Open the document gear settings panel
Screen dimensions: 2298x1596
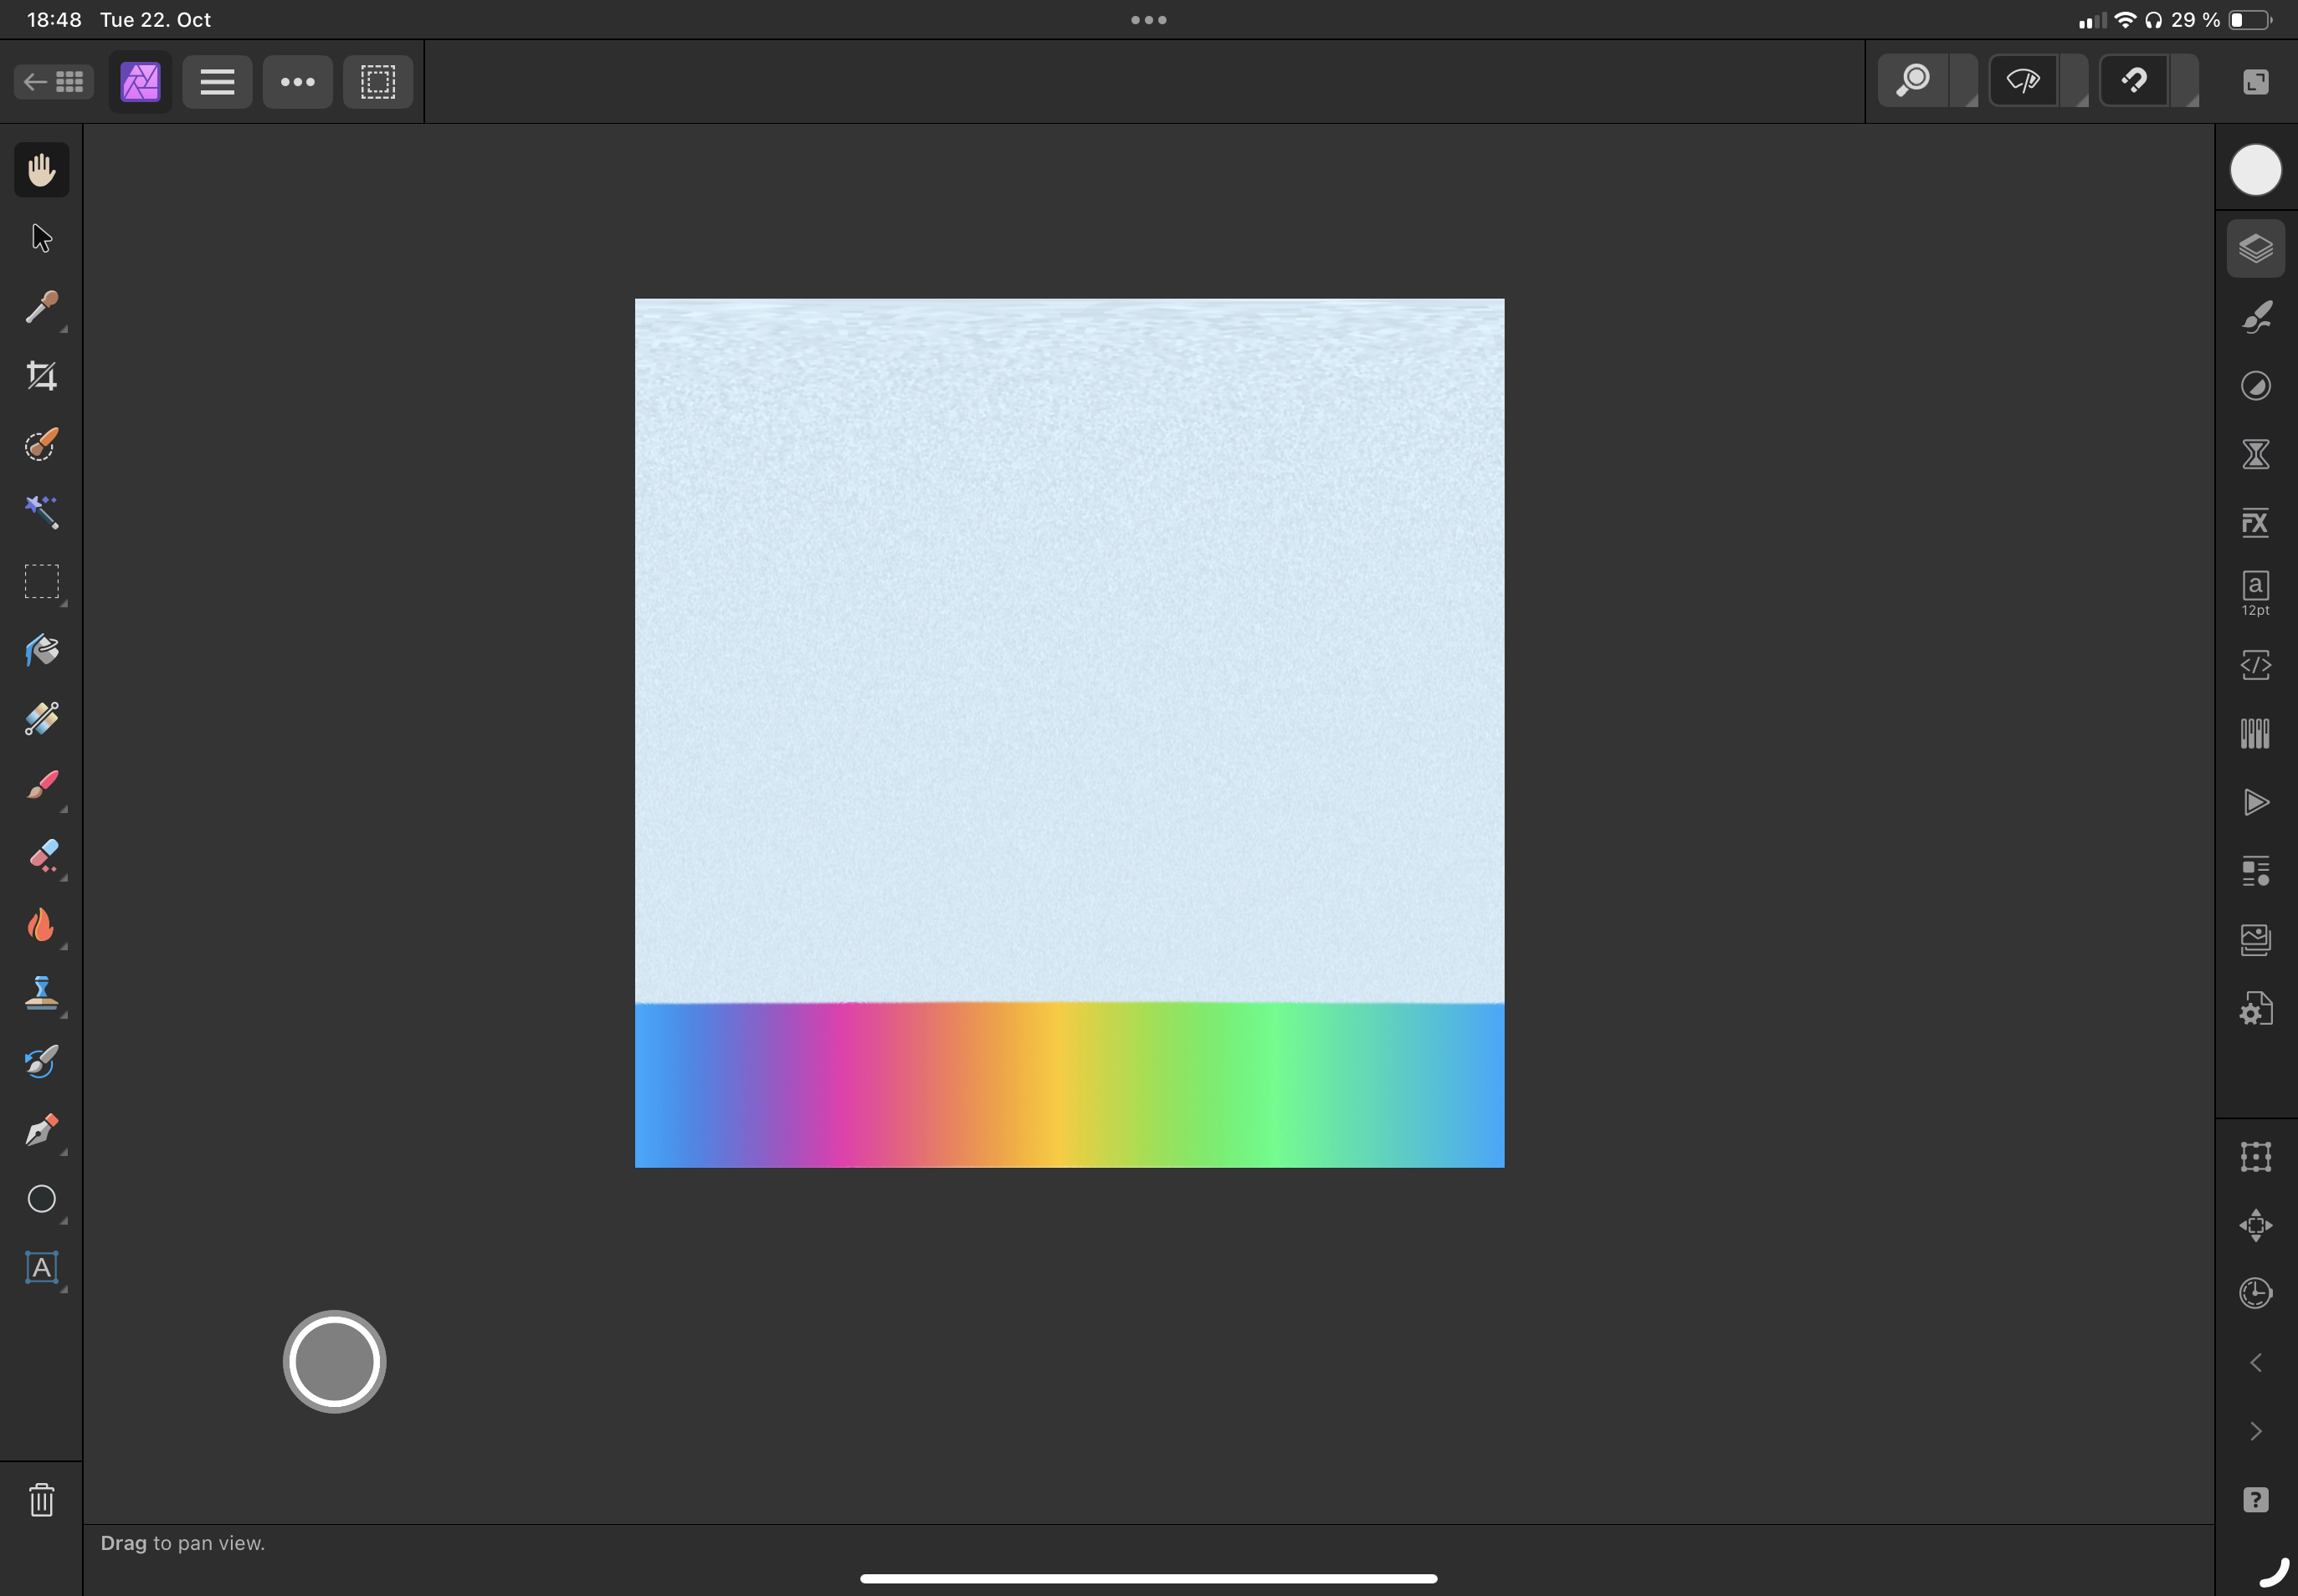(2255, 1008)
